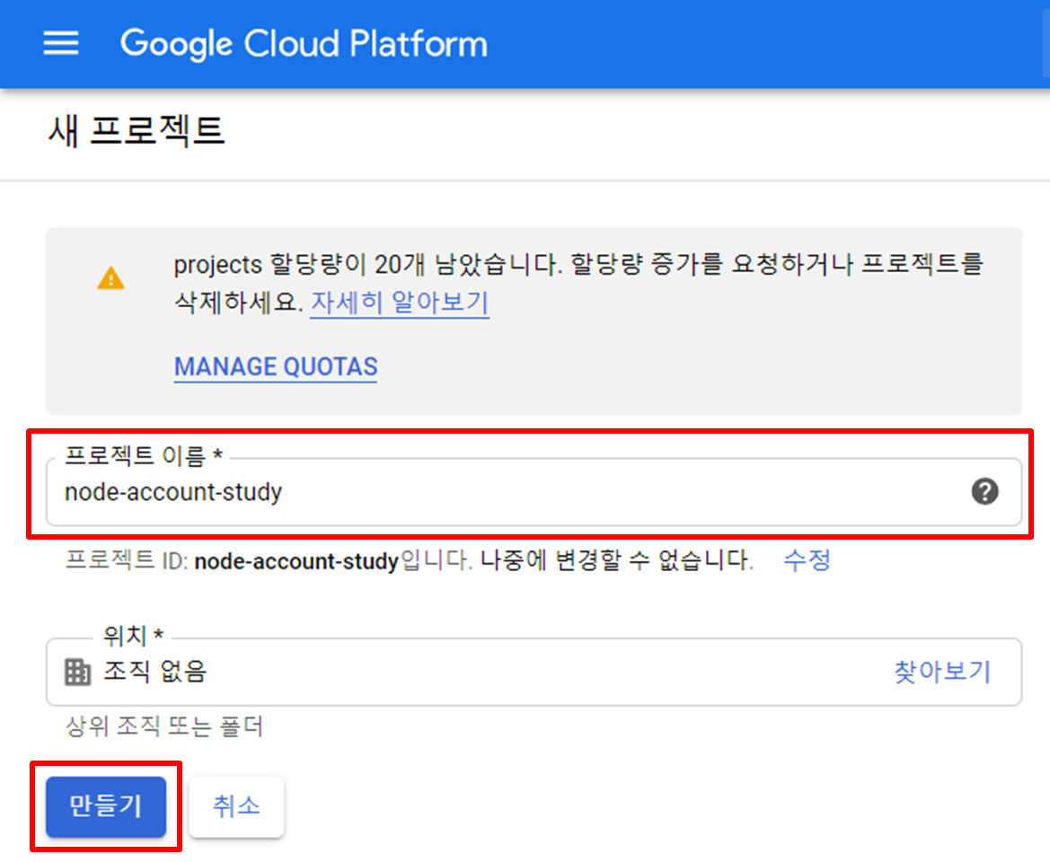Click 수정 to edit project ID
The width and height of the screenshot is (1050, 862).
[807, 560]
